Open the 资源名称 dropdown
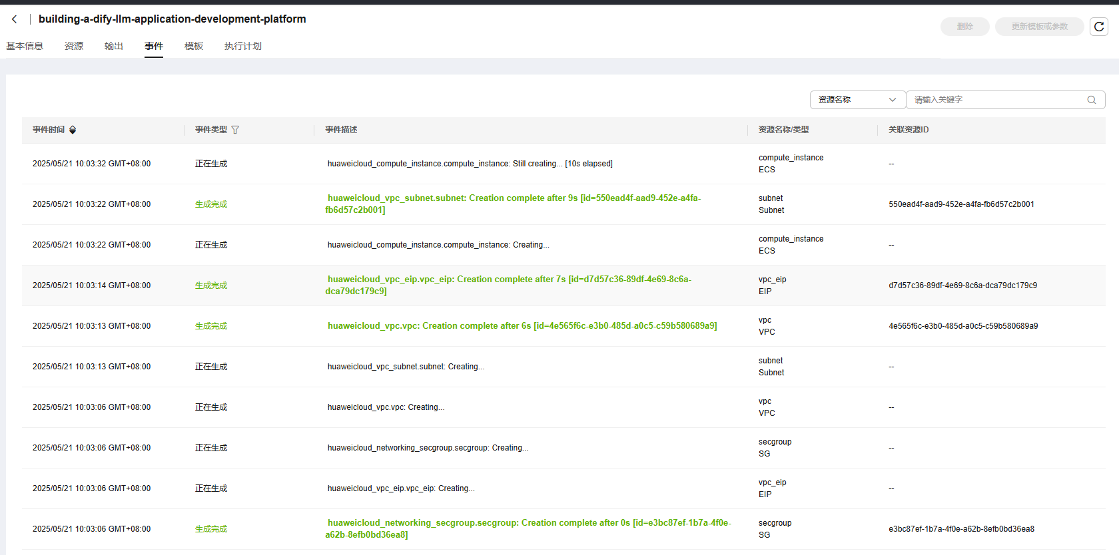The image size is (1119, 555). (x=857, y=100)
